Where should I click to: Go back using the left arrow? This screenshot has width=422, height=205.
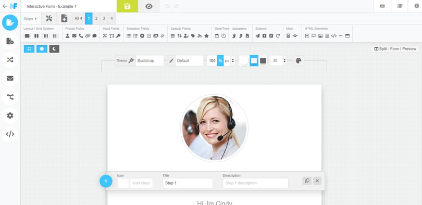[5, 6]
